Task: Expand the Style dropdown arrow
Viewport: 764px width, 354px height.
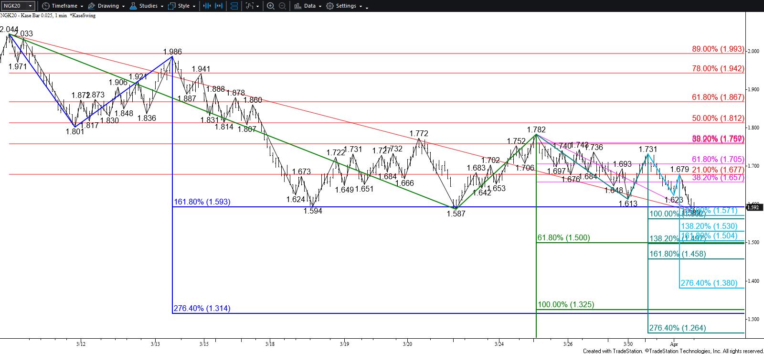Action: [194, 6]
